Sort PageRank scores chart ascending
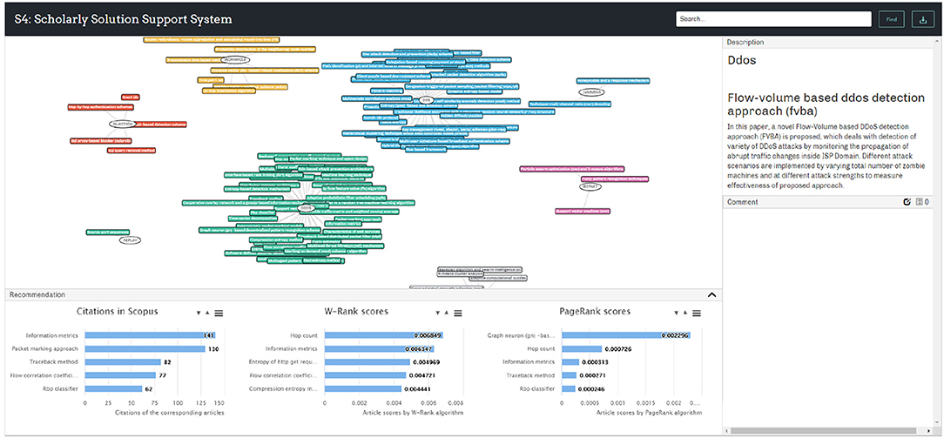Screen dimensions: 944x438 click(685, 313)
